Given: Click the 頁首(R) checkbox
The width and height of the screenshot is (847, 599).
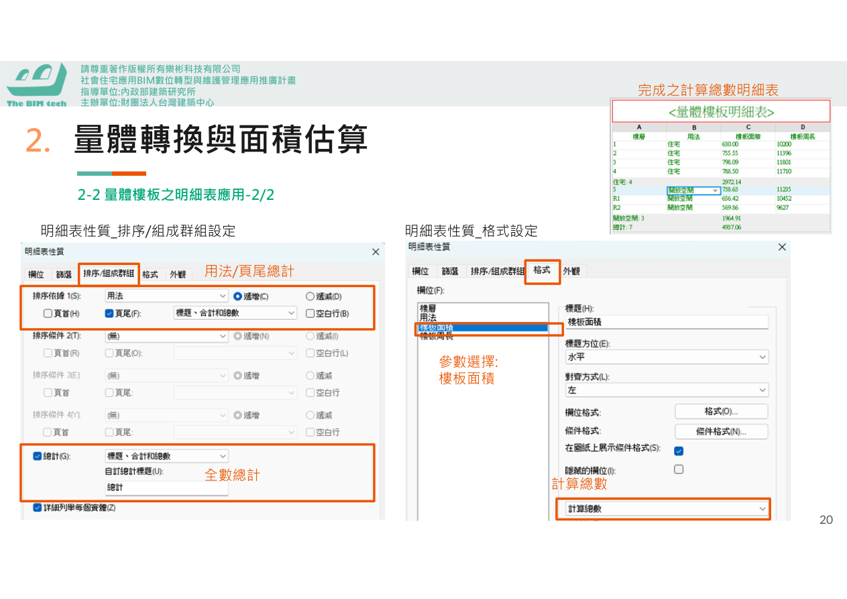Looking at the screenshot, I should coord(48,353).
